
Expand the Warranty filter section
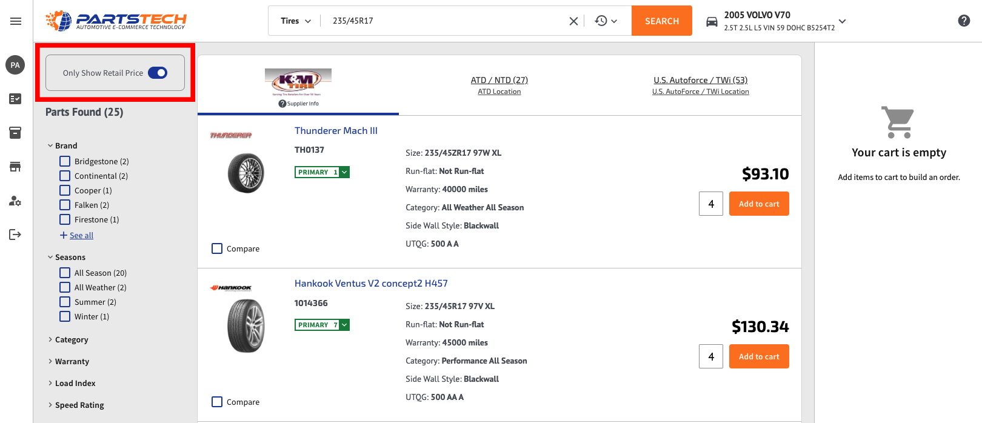68,361
